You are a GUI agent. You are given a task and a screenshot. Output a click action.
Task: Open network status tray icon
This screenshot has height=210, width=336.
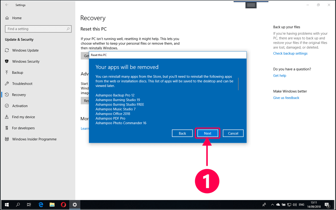(x=289, y=205)
